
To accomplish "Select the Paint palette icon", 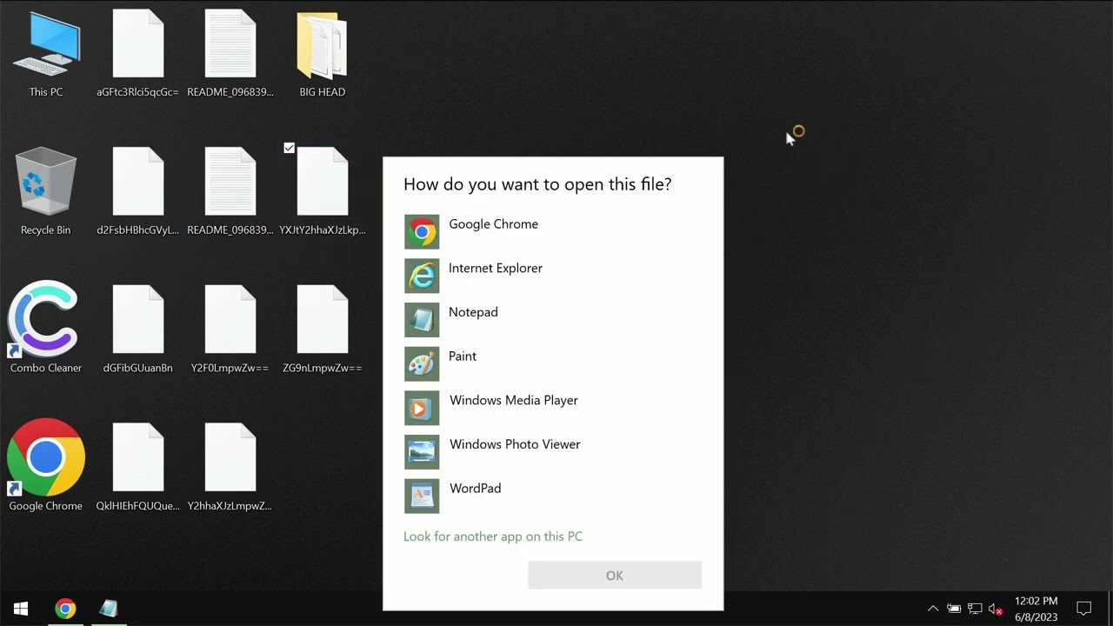I will point(422,363).
